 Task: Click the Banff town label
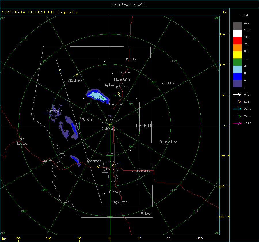pyautogui.click(x=47, y=160)
